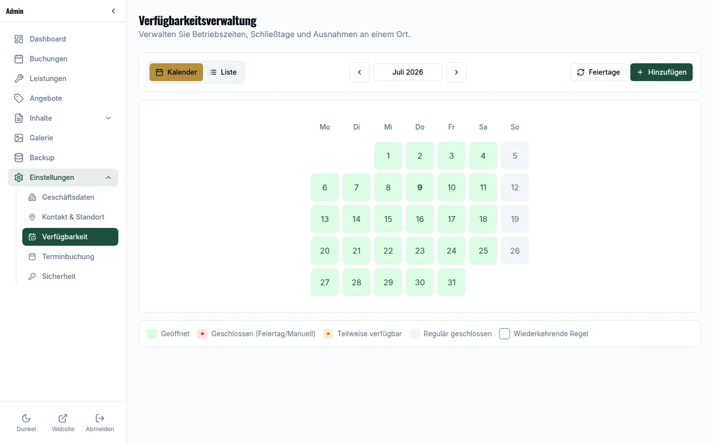Viewport: 713px width, 445px height.
Task: Select the Verfügbarkeit settings item
Action: pyautogui.click(x=70, y=237)
